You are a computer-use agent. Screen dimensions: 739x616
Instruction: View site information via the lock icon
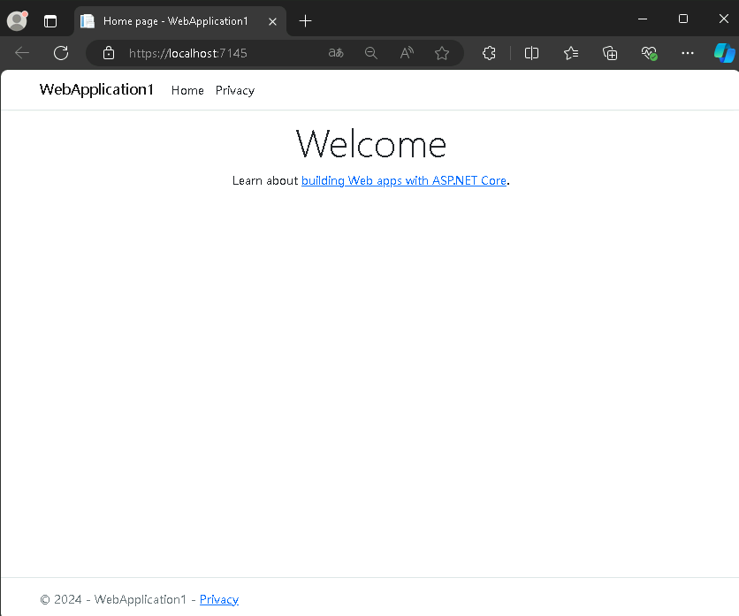[x=109, y=53]
